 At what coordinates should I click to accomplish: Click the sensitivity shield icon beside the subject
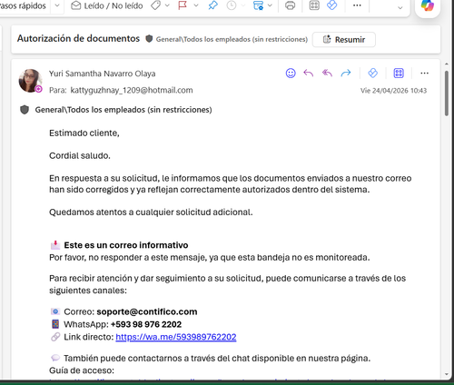click(x=149, y=39)
